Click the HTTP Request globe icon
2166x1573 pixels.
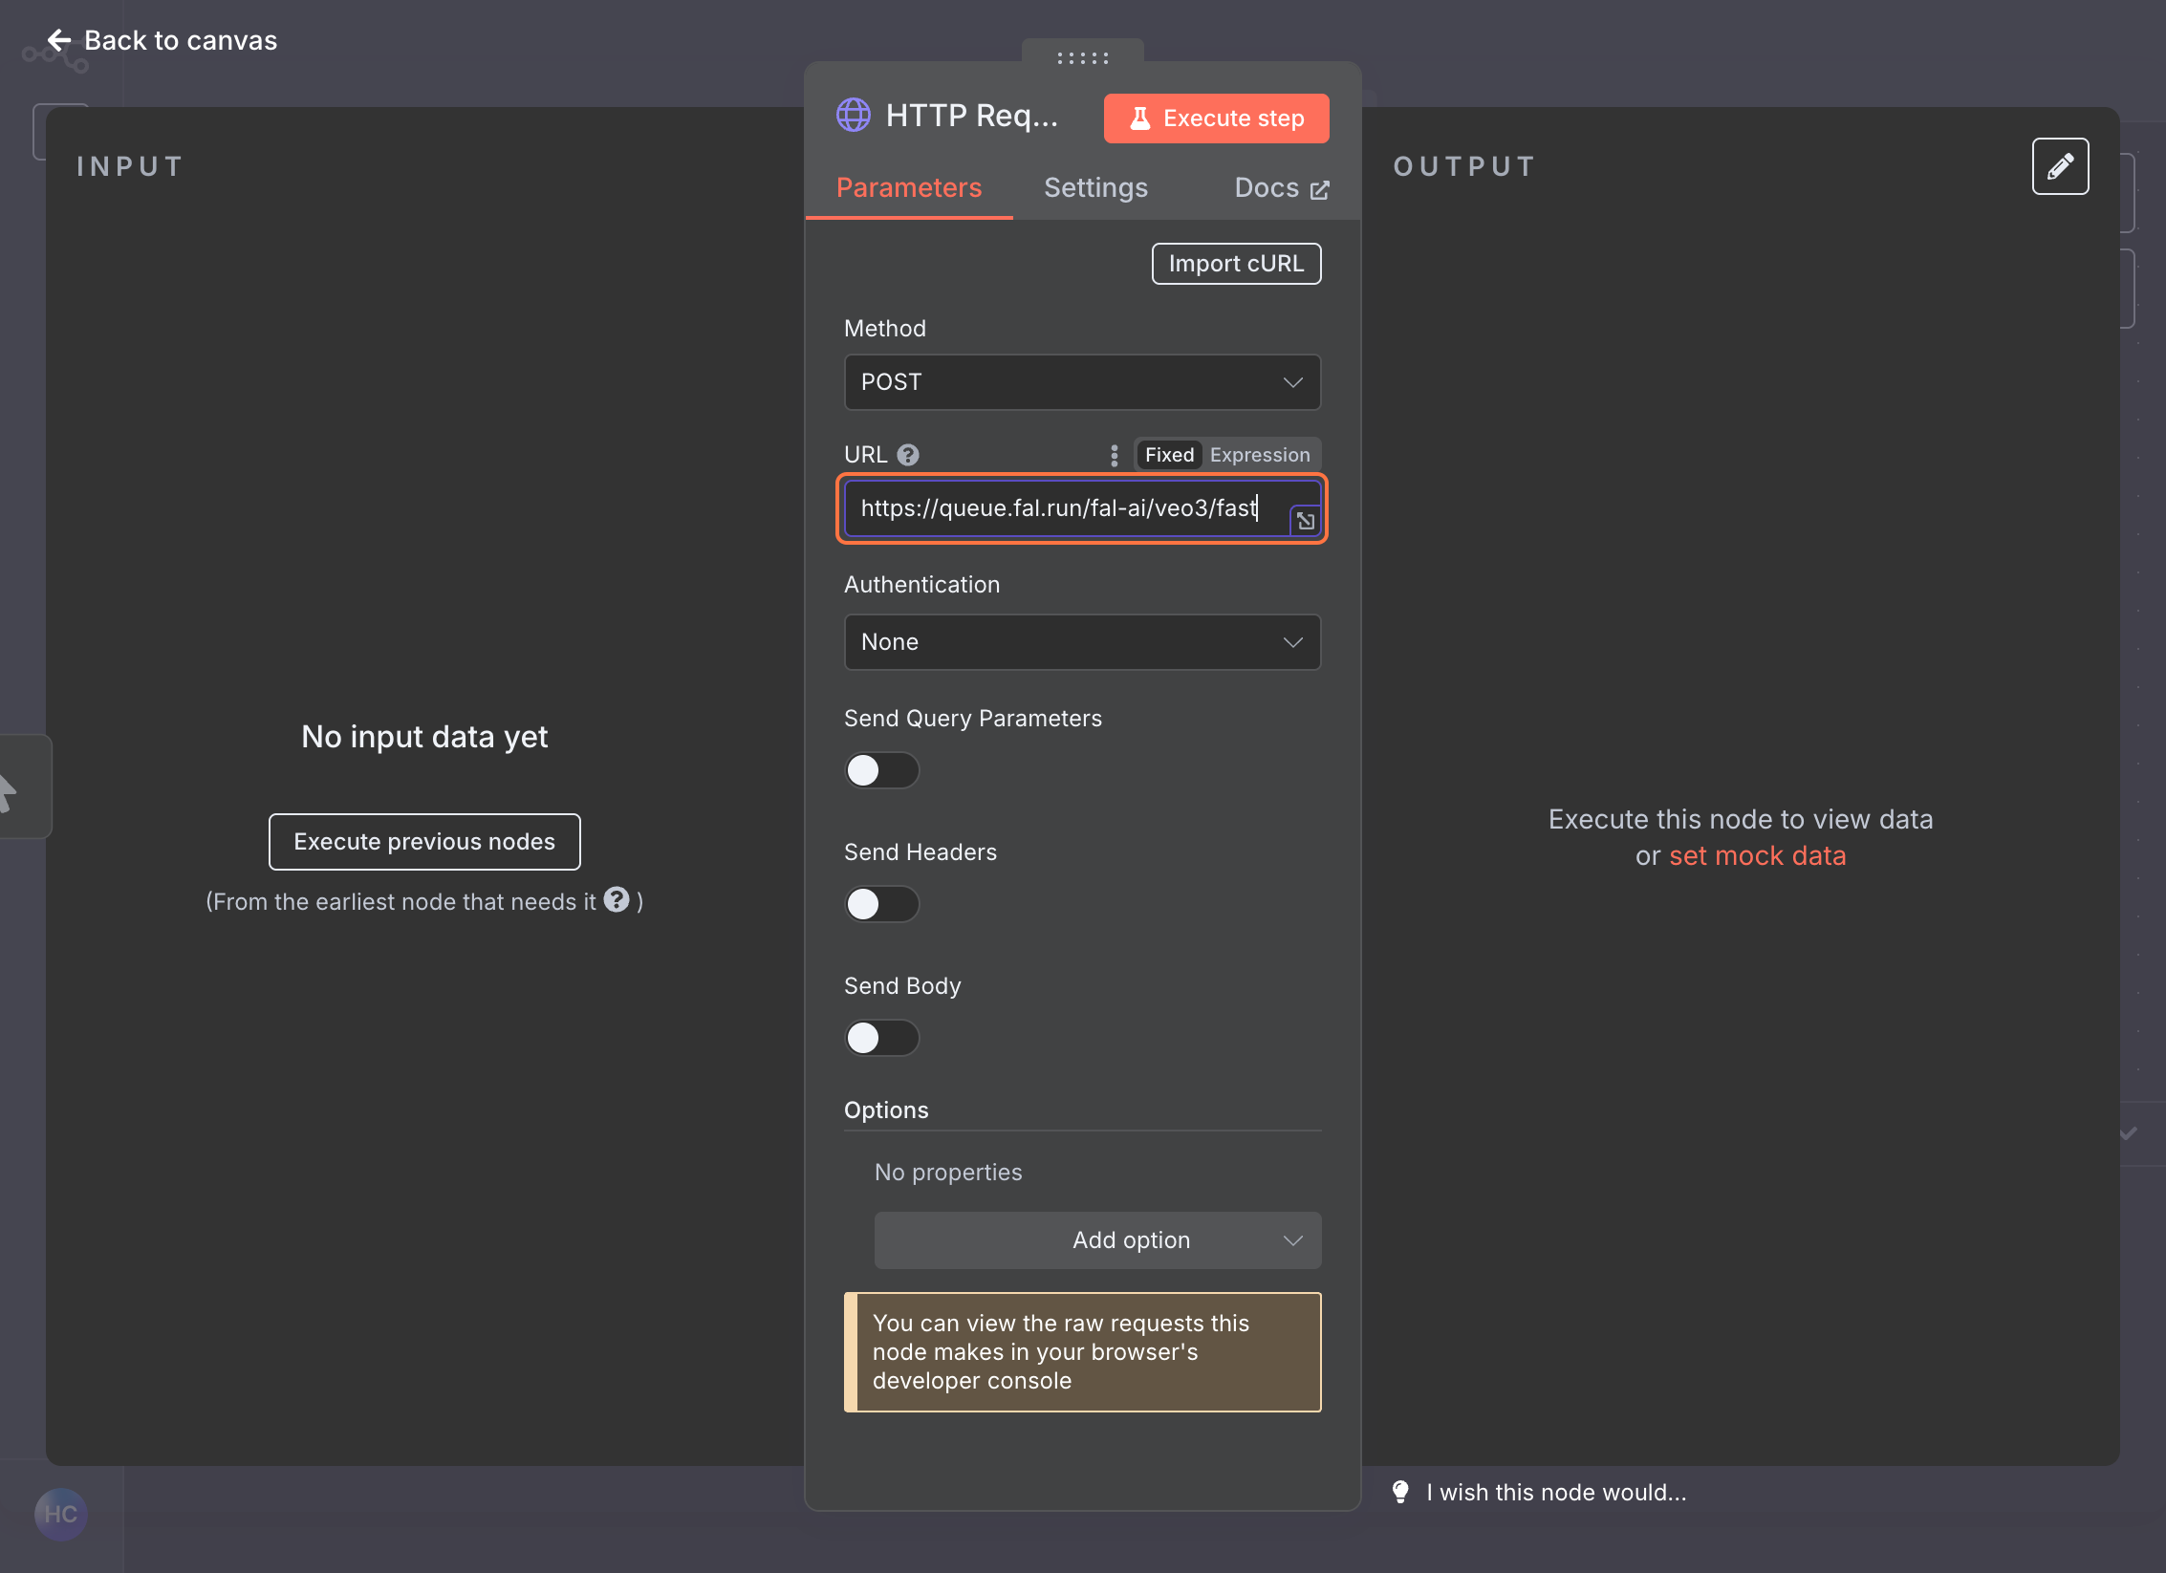tap(853, 116)
